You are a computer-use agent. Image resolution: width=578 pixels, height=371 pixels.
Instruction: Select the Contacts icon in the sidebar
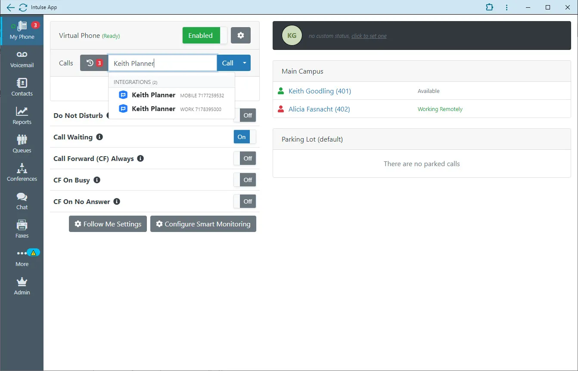coord(22,86)
